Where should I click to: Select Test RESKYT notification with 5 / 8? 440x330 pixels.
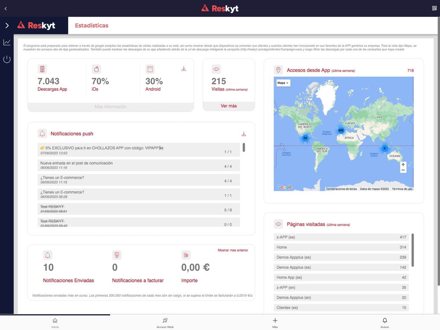tap(139, 209)
